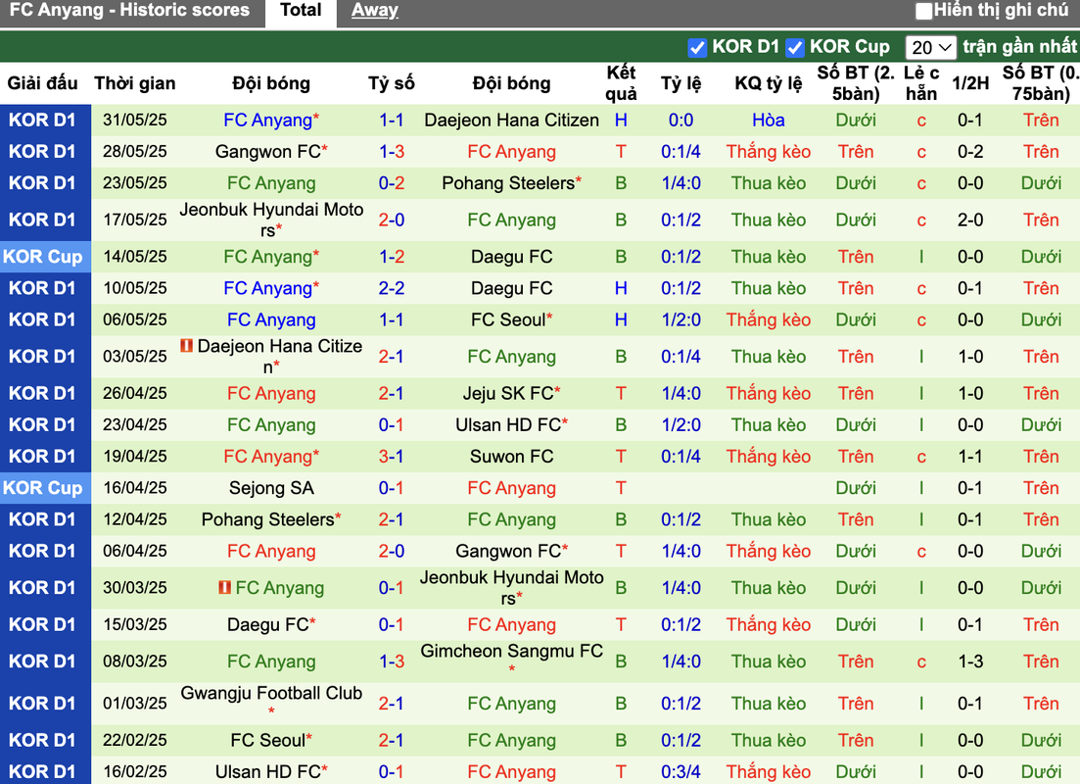Click Giải đấu column header
Image resolution: width=1080 pixels, height=784 pixels.
pyautogui.click(x=43, y=83)
